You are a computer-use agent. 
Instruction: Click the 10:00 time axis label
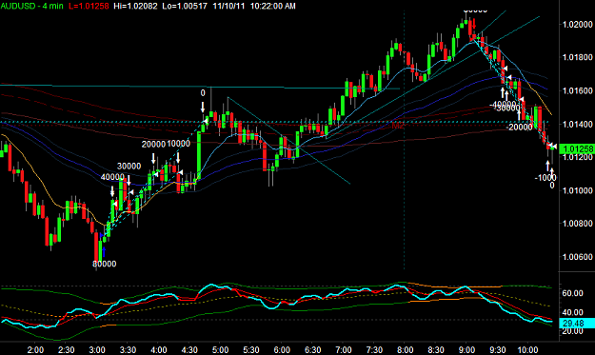[x=527, y=349]
